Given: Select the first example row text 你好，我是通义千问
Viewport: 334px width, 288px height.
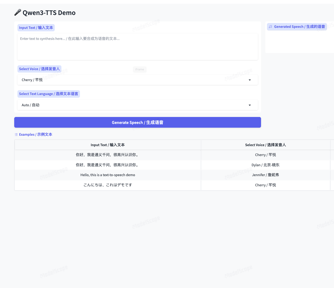Looking at the screenshot, I should [x=108, y=155].
